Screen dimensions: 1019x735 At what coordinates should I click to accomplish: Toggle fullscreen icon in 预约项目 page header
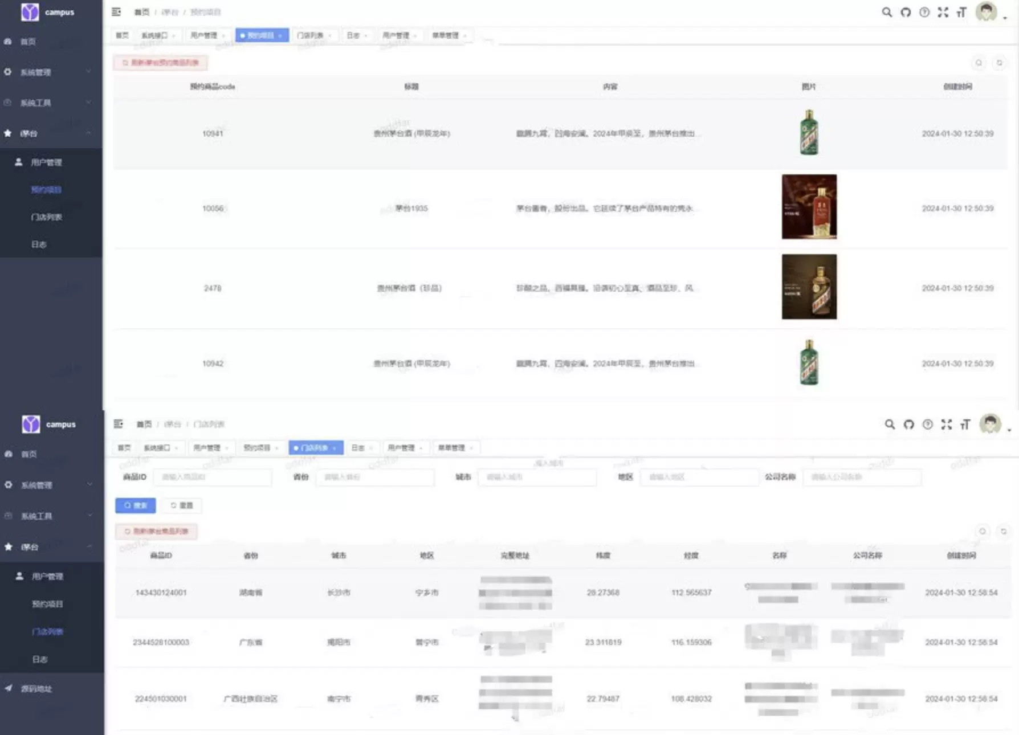pyautogui.click(x=943, y=12)
